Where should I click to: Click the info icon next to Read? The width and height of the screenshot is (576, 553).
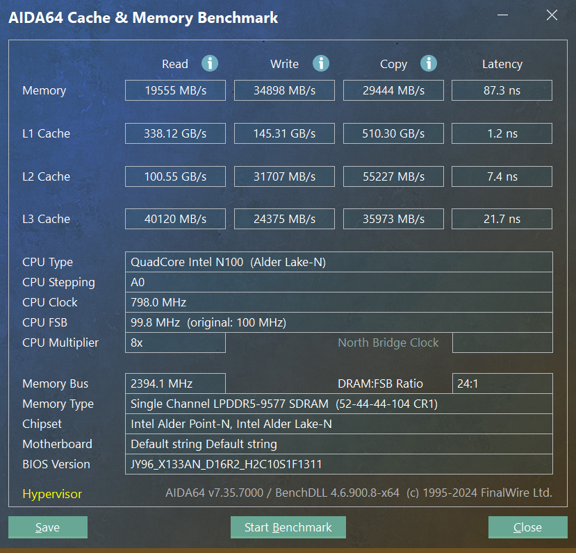pos(210,63)
